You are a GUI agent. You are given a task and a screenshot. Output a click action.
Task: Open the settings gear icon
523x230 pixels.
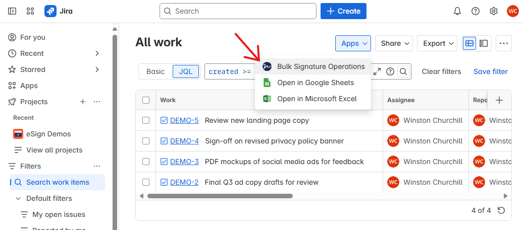(x=494, y=11)
